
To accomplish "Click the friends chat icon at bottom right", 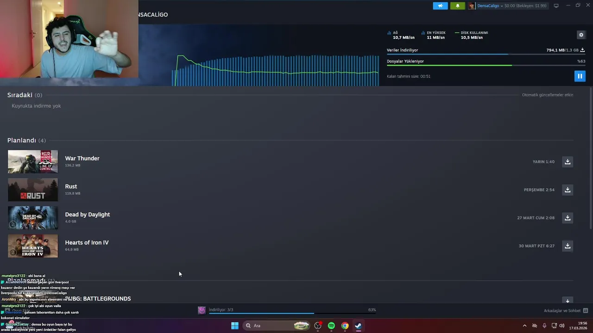I will click(585, 311).
